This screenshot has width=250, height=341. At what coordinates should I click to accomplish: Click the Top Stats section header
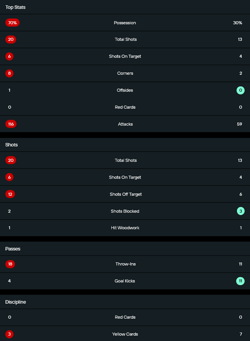[15, 7]
